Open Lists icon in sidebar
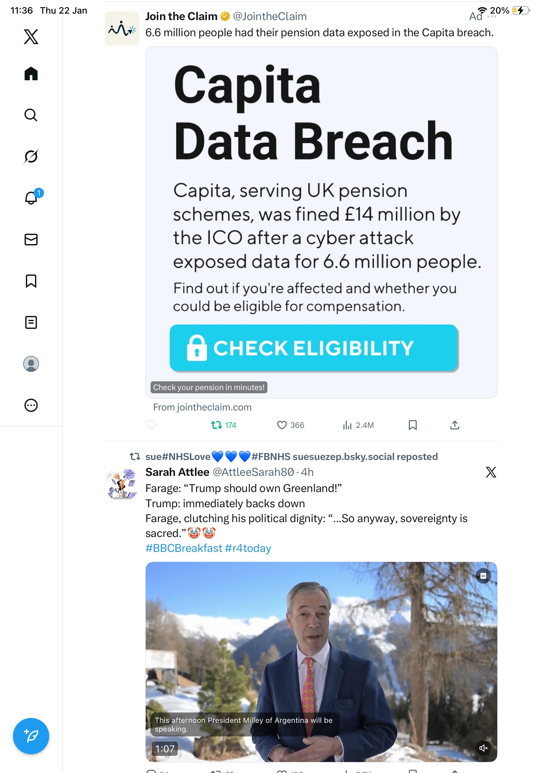Viewport: 540px width, 773px height. click(31, 322)
